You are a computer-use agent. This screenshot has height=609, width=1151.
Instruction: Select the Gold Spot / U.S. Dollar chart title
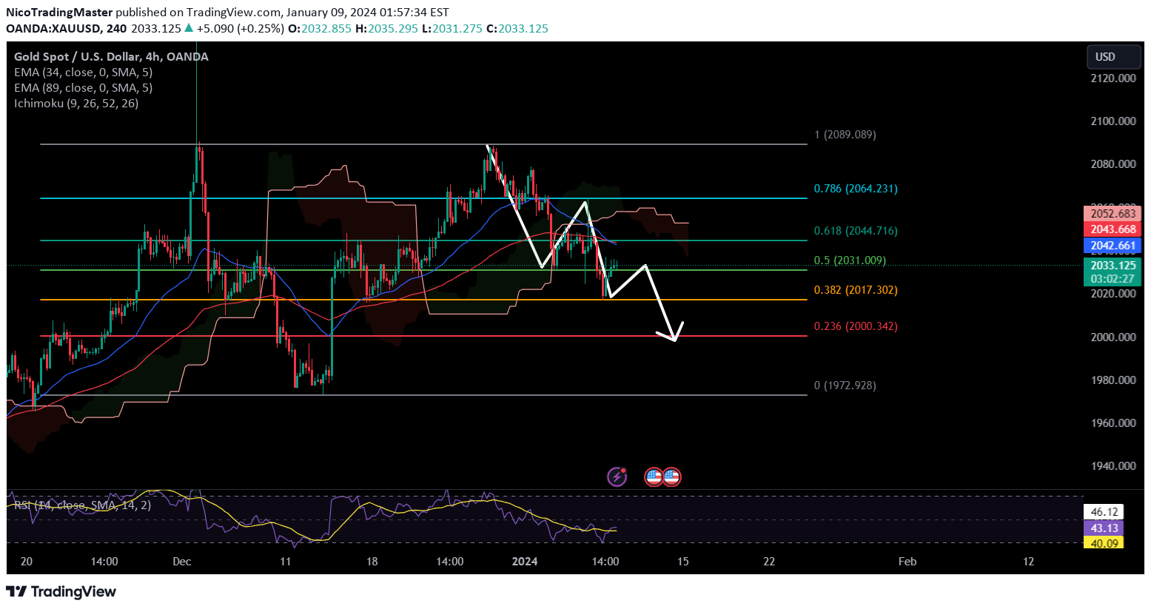click(111, 57)
